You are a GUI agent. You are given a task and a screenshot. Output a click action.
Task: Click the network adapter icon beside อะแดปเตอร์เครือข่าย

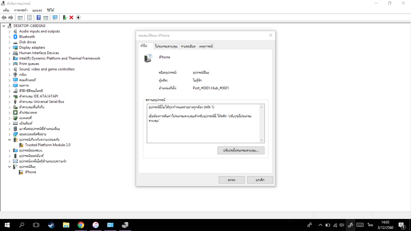click(x=15, y=134)
